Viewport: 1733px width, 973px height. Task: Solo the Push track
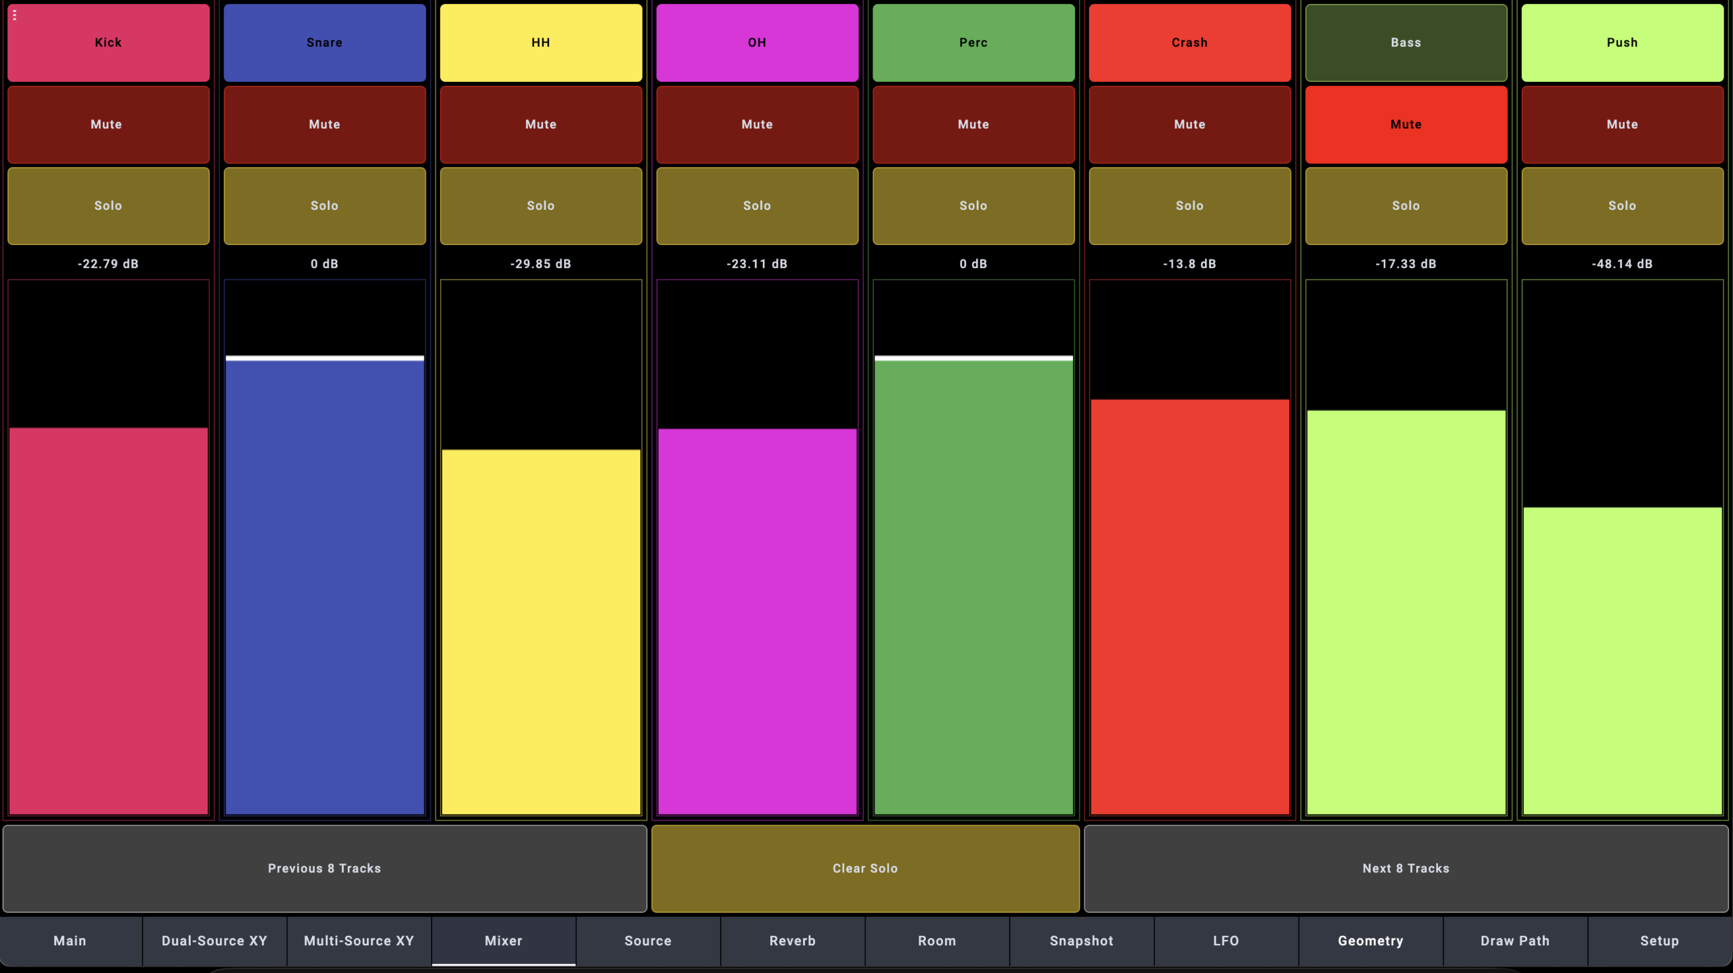[x=1622, y=206]
